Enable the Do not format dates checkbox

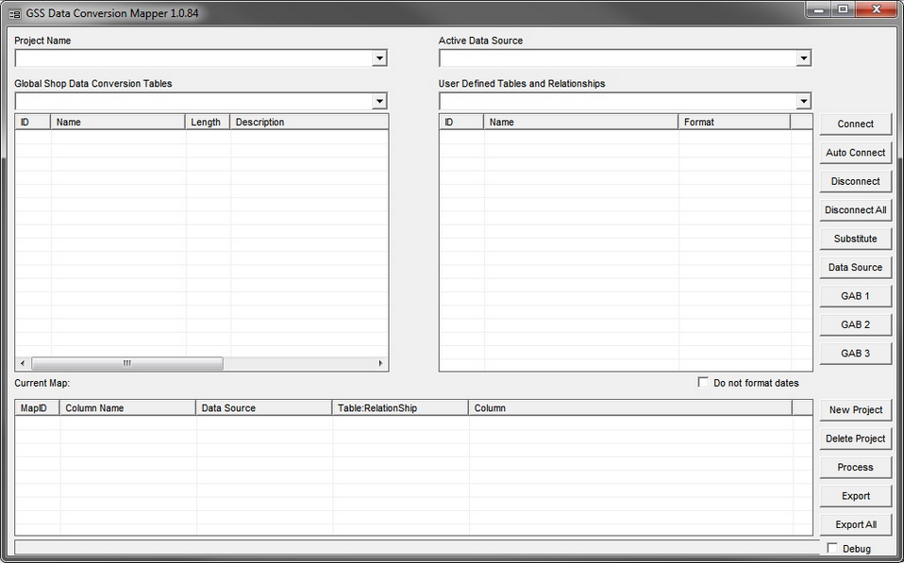(703, 383)
